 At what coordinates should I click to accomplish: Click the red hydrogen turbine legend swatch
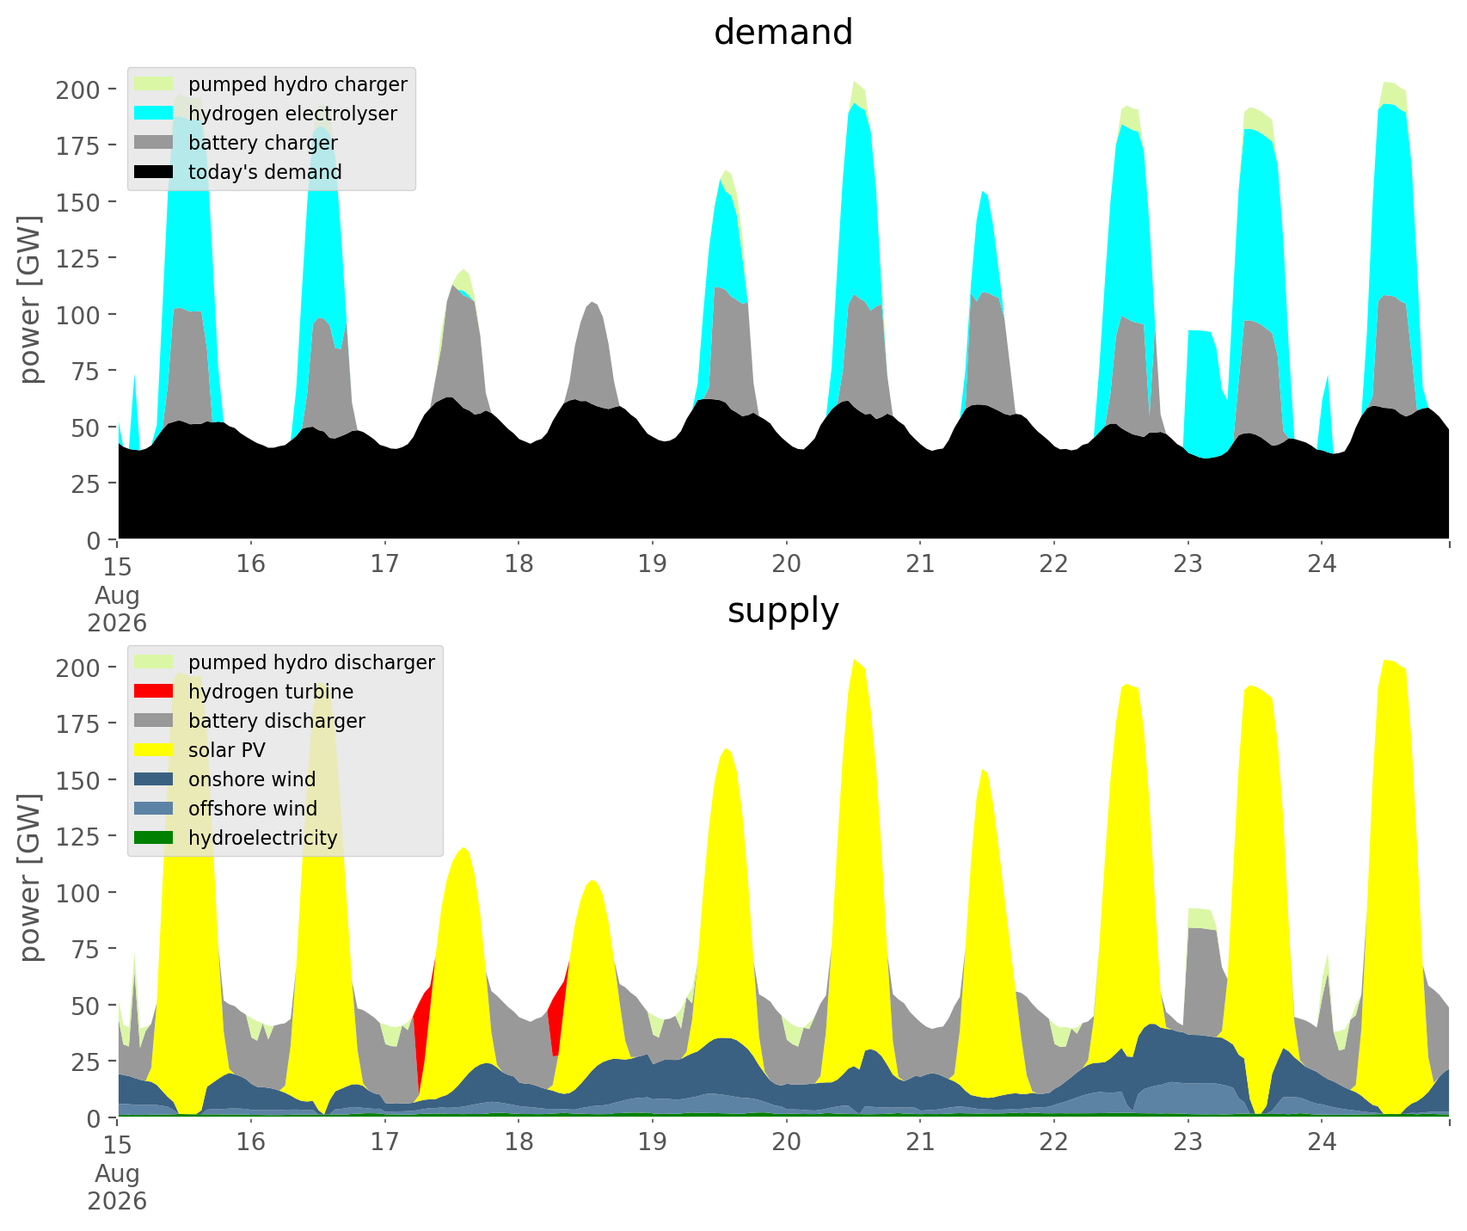click(x=154, y=692)
